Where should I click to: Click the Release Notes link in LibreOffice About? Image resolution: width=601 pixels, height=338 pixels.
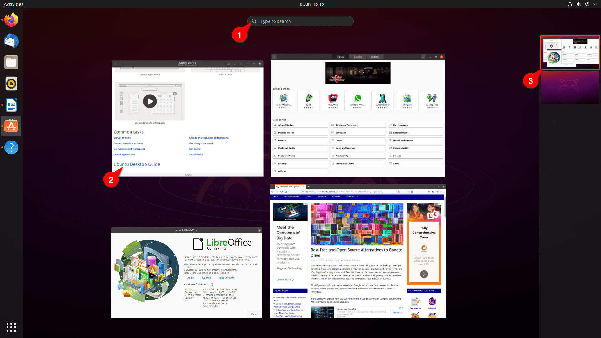point(226,278)
